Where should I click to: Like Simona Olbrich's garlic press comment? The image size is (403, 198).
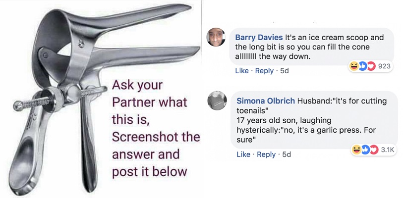click(x=243, y=154)
